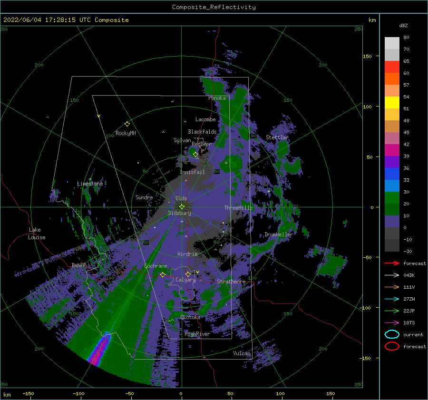This screenshot has height=400, width=428.
Task: Click the asterisk marker above Limestone
Action: [x=90, y=179]
